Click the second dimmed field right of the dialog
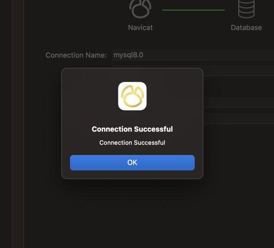The width and height of the screenshot is (274, 248). coord(239,102)
